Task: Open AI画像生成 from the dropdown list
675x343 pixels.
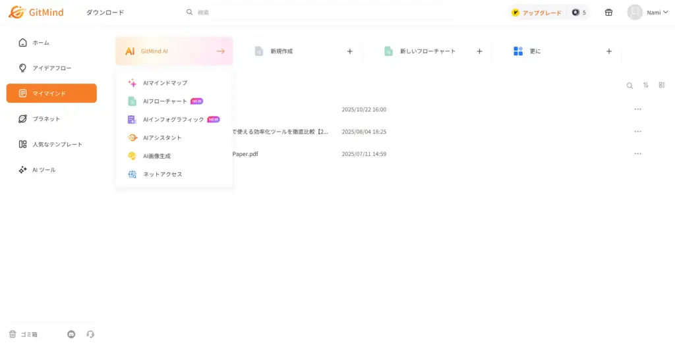Action: 157,156
